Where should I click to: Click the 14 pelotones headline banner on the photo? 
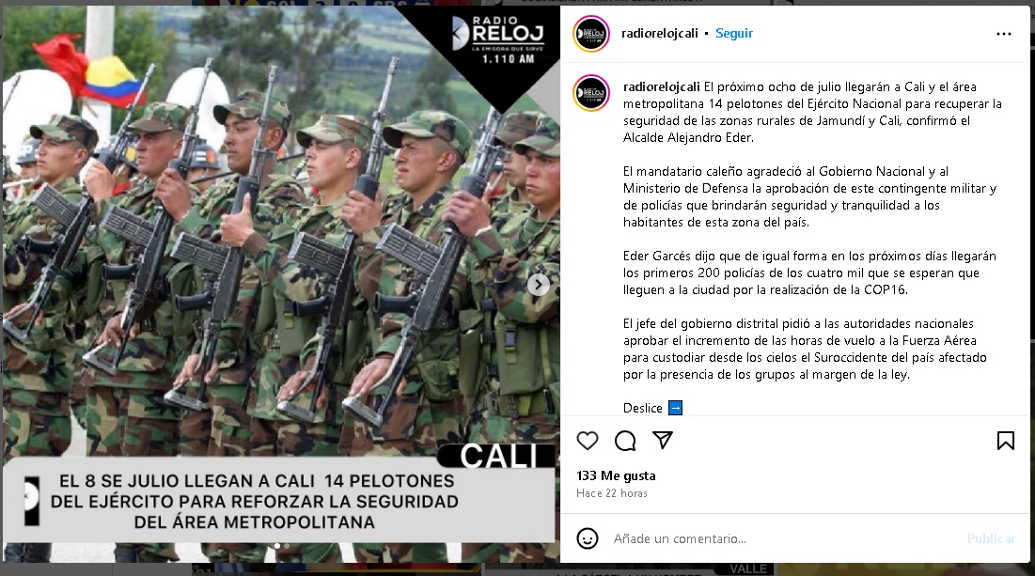click(278, 500)
